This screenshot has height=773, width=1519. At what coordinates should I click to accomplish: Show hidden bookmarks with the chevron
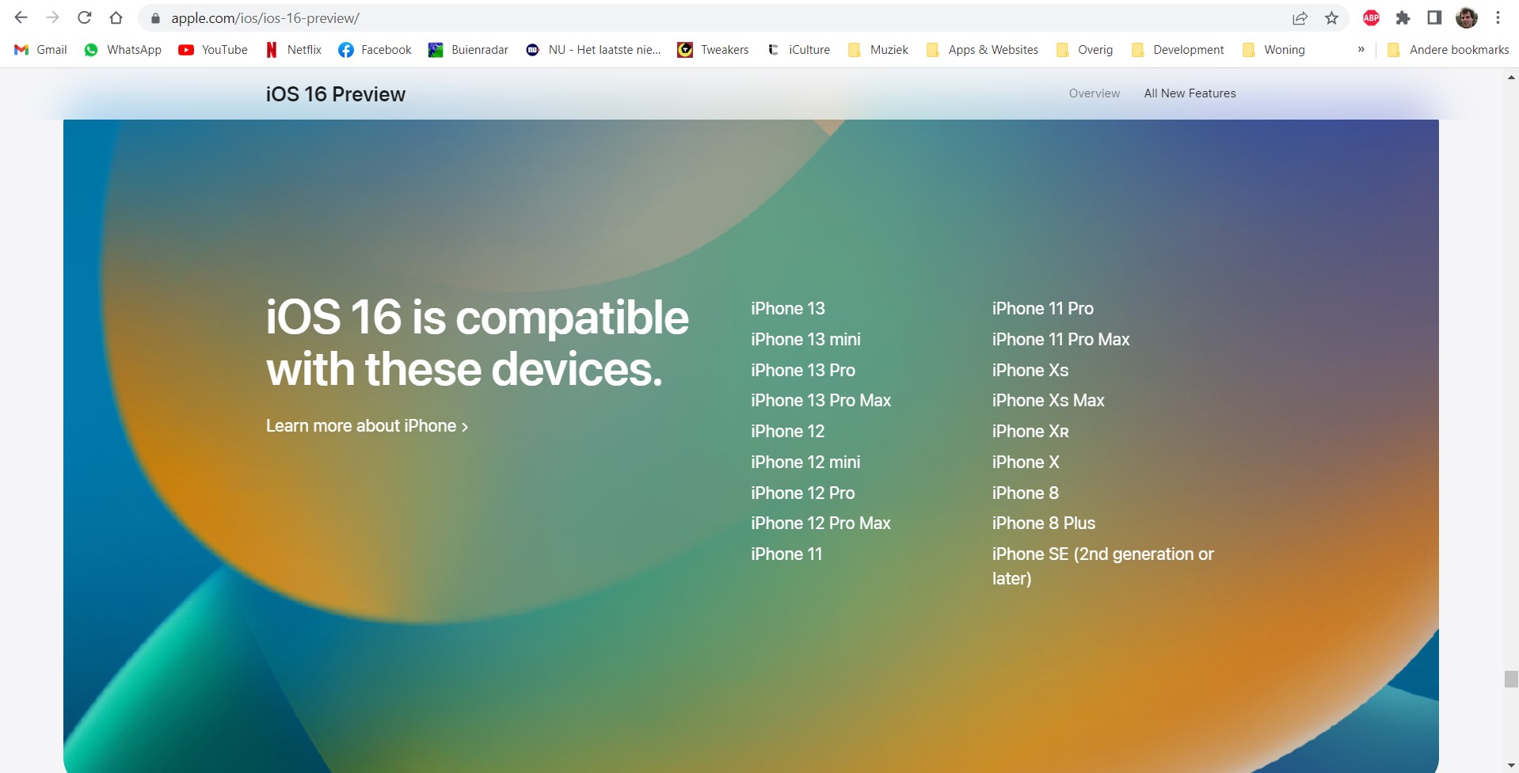click(1361, 50)
